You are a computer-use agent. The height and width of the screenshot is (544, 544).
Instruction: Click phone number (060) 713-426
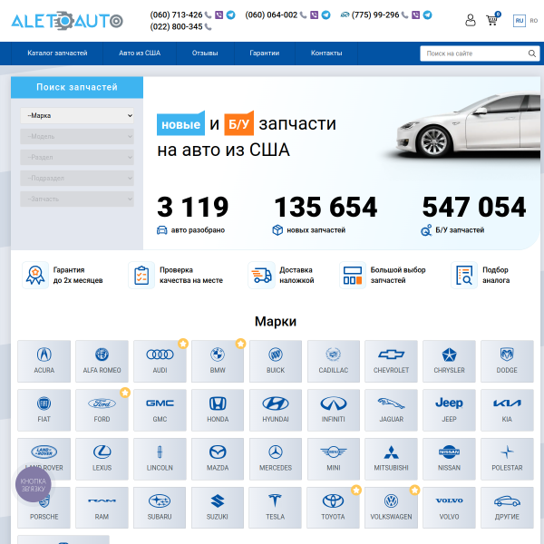176,15
